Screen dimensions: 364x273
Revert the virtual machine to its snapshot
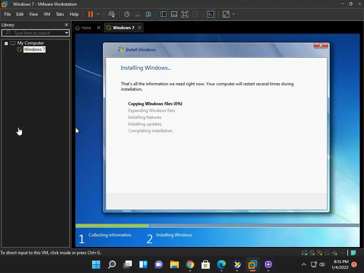coord(138,14)
